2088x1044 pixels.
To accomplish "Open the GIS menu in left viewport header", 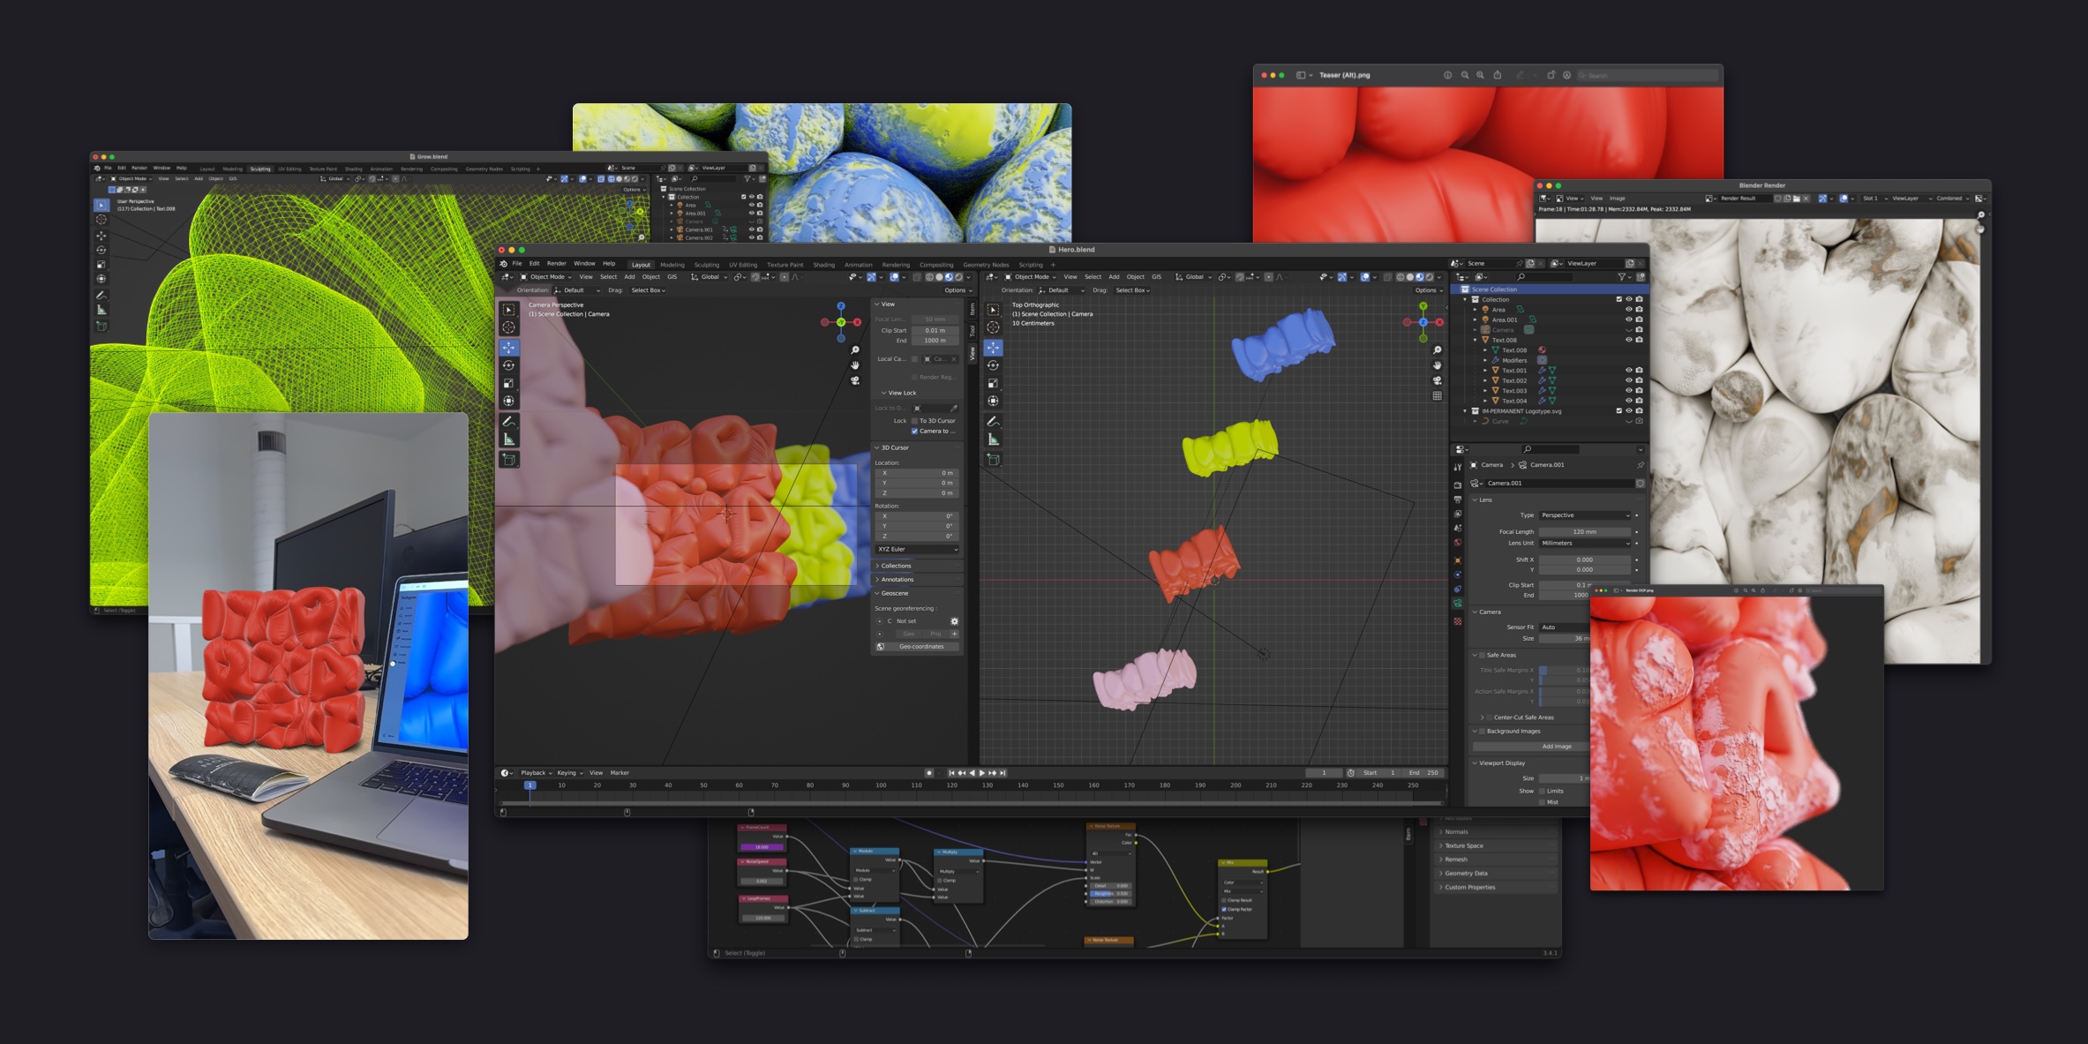I will (672, 277).
